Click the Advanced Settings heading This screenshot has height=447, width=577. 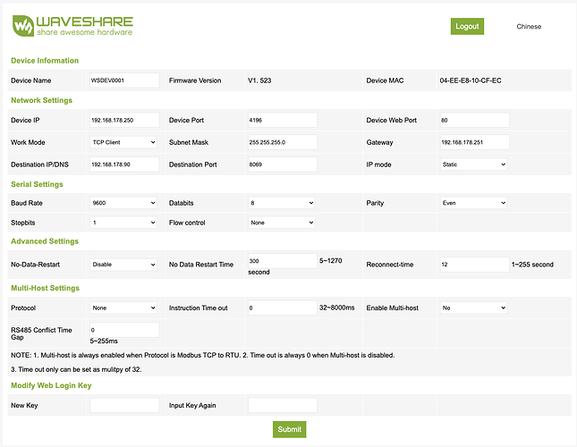click(45, 241)
